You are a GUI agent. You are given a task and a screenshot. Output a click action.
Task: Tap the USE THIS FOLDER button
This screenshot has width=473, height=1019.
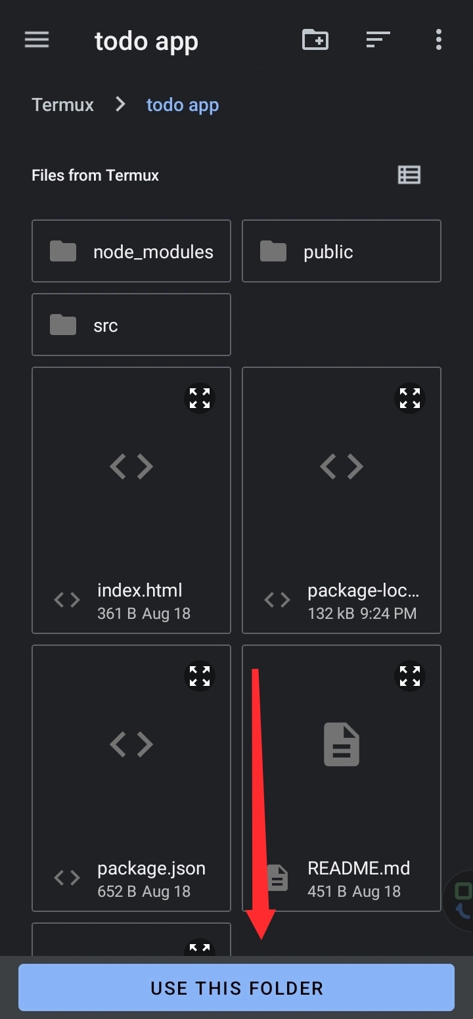[x=236, y=987]
